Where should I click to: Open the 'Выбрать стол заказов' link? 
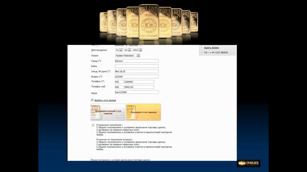pyautogui.click(x=105, y=100)
